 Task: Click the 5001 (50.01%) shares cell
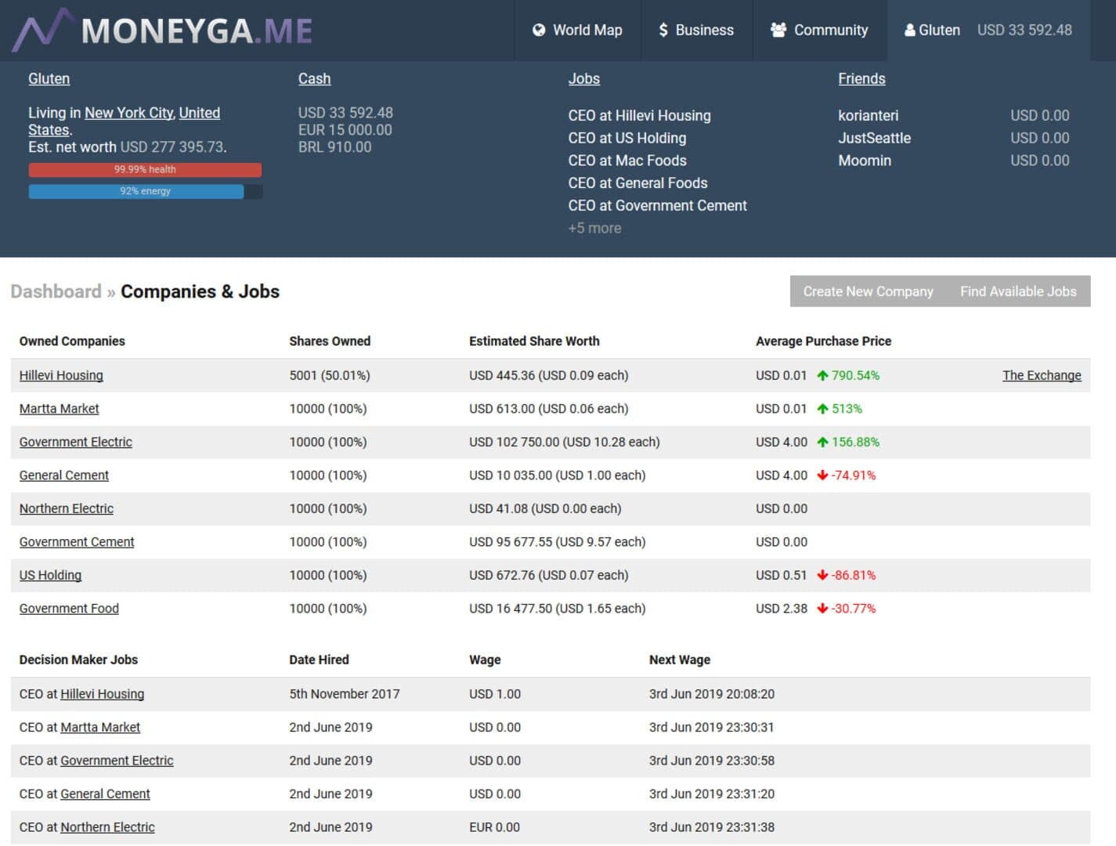coord(329,375)
